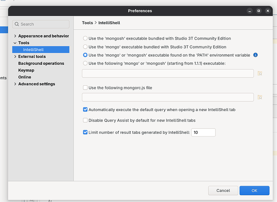This screenshot has width=277, height=202.
Task: Open Background operations preferences
Action: click(41, 63)
